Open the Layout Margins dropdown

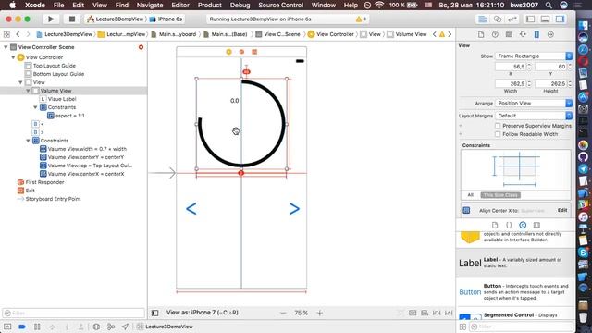tap(534, 116)
